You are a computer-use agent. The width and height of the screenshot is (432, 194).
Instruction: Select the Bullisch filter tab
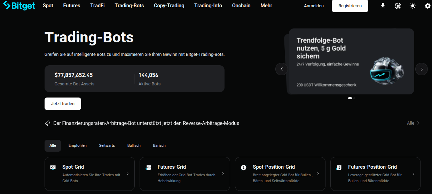tap(134, 146)
